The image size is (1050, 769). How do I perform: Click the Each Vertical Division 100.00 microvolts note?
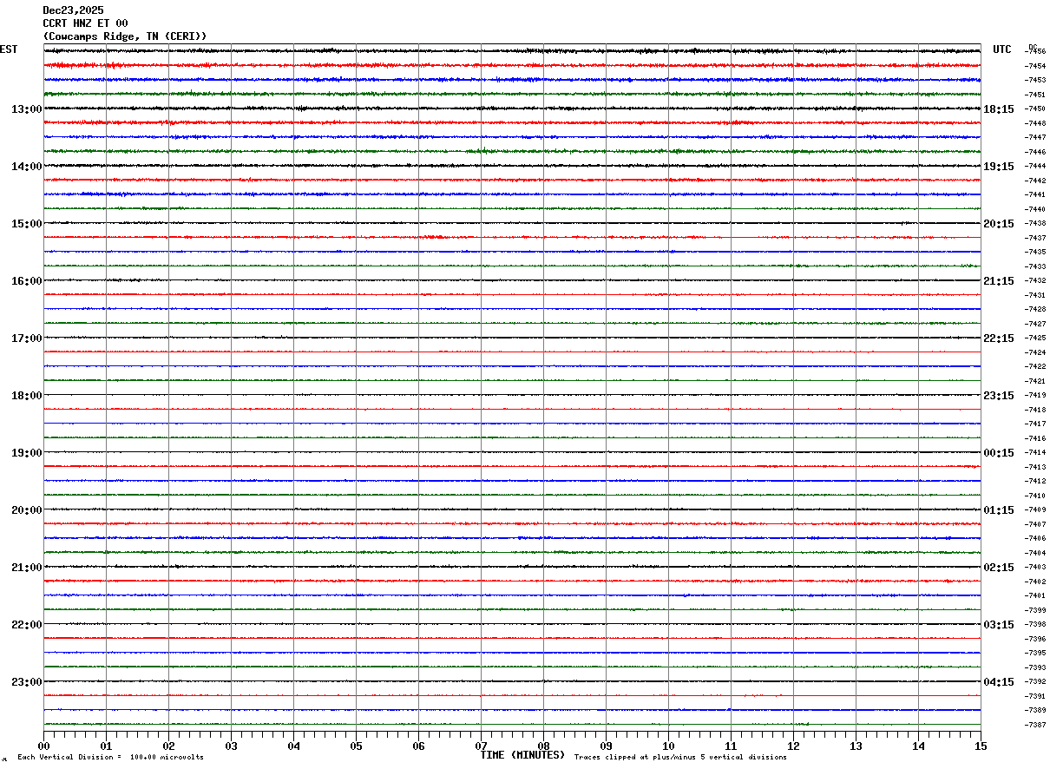pos(110,758)
